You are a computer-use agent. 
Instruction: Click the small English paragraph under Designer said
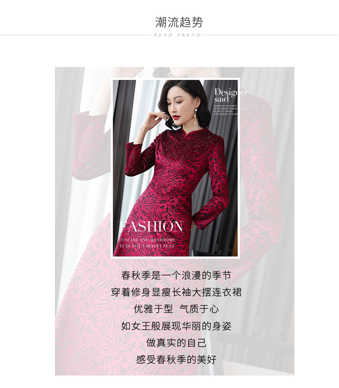226,110
